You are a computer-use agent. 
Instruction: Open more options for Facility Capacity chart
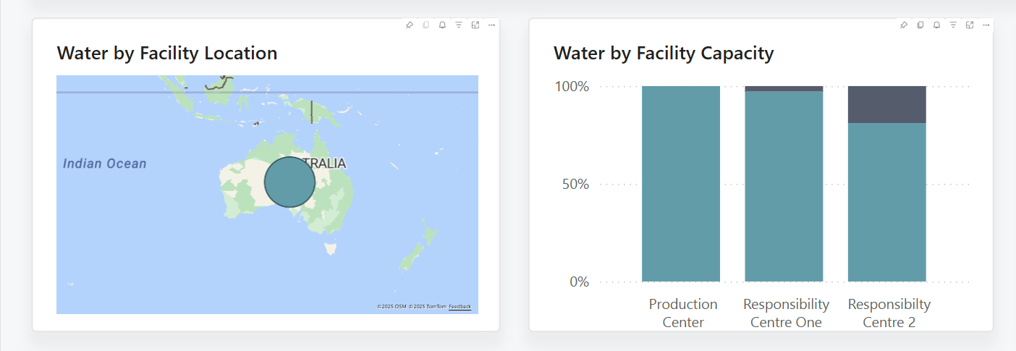coord(986,25)
